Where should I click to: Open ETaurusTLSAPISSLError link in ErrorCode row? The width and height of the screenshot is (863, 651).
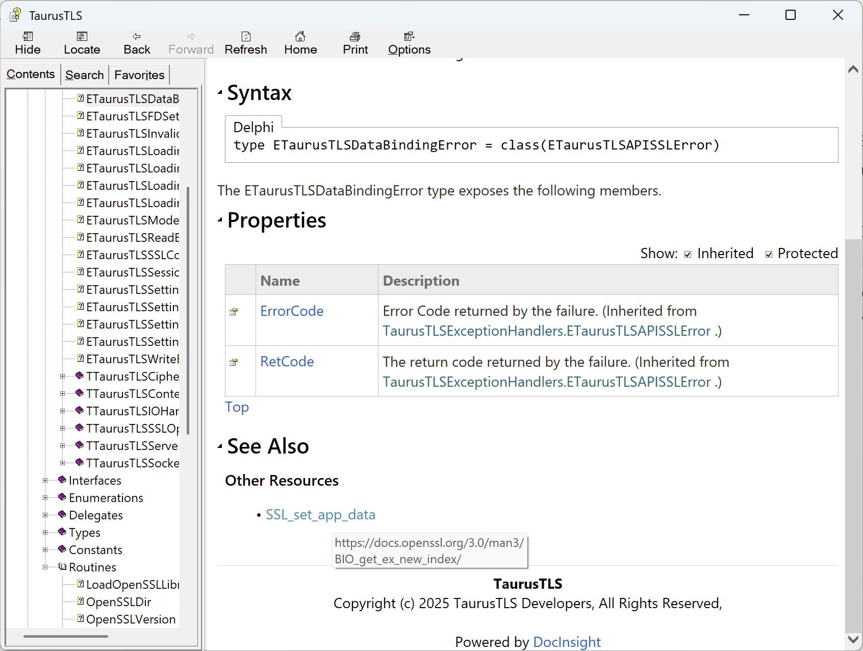pos(547,331)
